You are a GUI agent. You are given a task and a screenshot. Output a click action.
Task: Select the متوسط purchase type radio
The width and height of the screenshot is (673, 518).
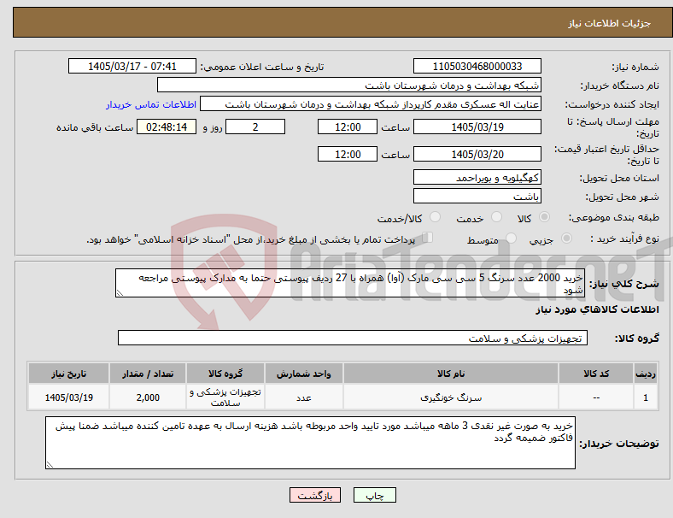[511, 238]
